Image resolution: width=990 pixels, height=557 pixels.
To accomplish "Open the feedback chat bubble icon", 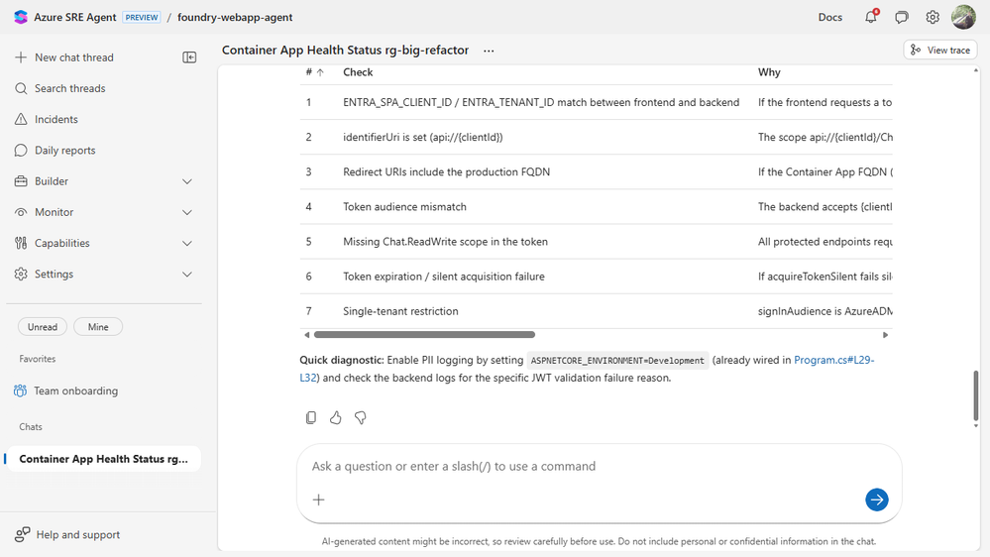I will (902, 17).
